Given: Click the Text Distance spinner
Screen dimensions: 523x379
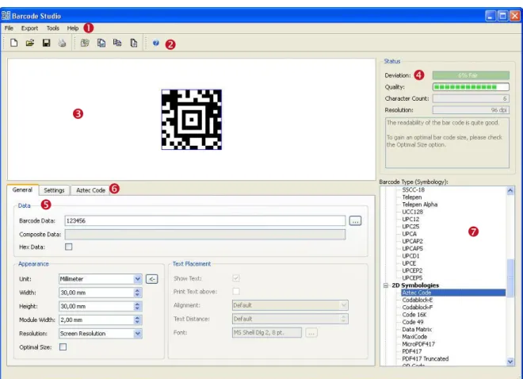Looking at the screenshot, I should point(344,319).
